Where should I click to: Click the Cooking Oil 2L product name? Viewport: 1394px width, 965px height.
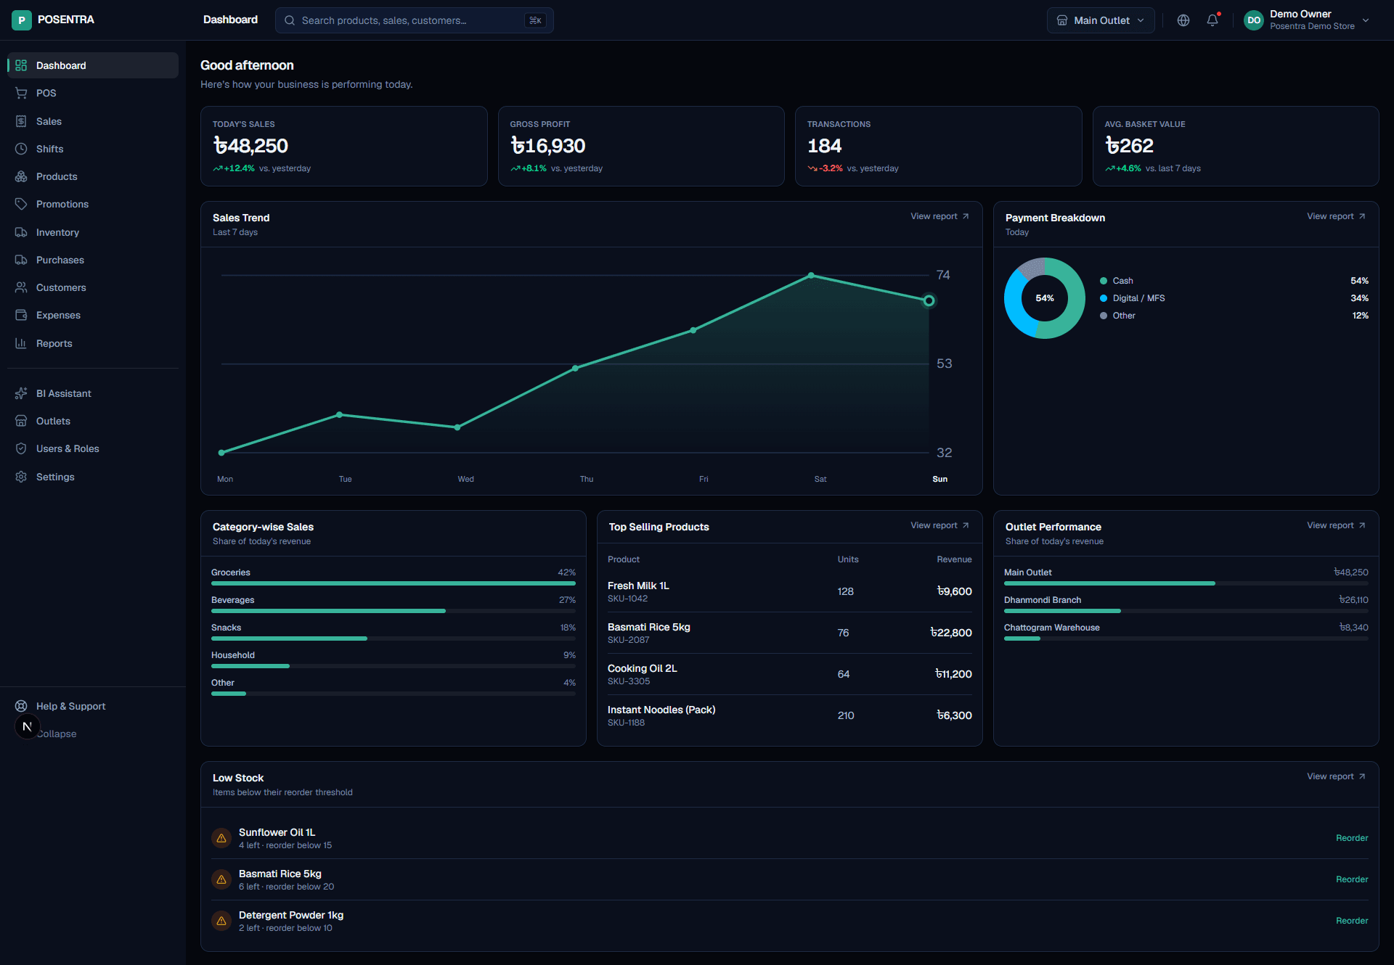[643, 668]
